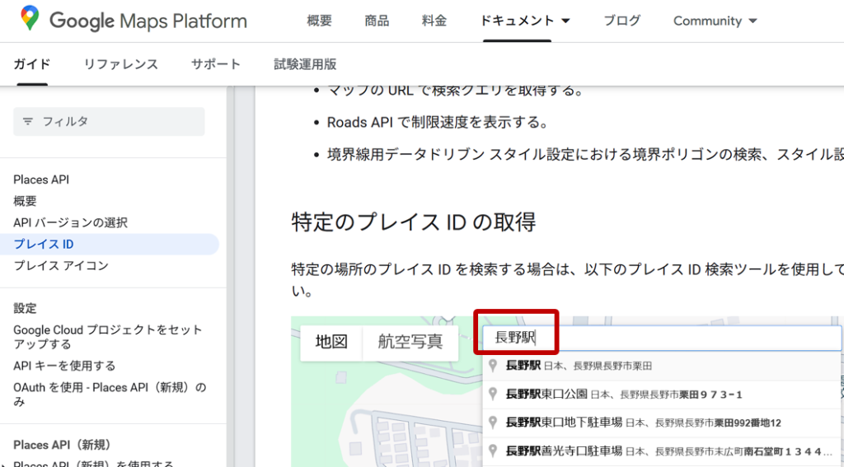Viewport: 844px width, 467px height.
Task: Click the pin icon beside 長野駅東口公園
Action: pyautogui.click(x=493, y=394)
